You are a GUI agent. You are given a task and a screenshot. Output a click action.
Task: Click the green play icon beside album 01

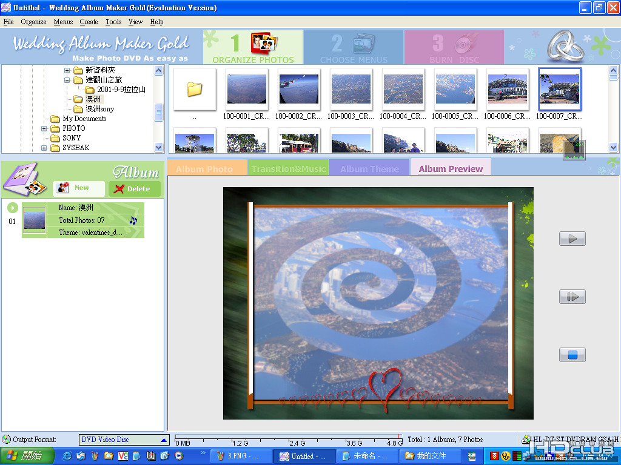click(x=13, y=208)
